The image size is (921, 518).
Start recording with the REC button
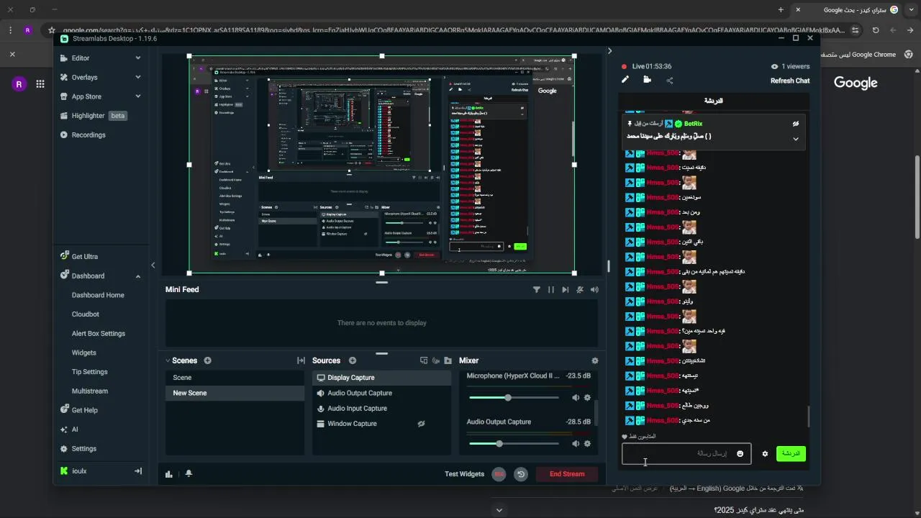click(x=499, y=474)
